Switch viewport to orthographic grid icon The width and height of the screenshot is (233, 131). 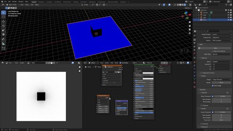(x=190, y=33)
